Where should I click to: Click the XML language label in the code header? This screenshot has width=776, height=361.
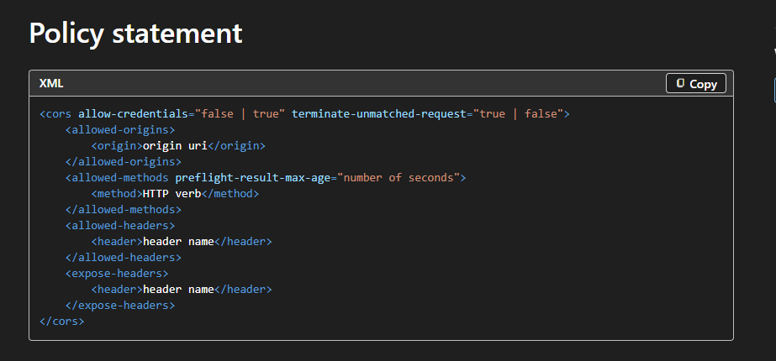(51, 83)
